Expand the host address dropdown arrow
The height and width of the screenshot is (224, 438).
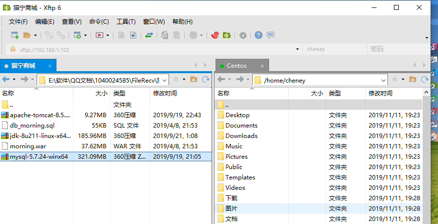(x=297, y=49)
